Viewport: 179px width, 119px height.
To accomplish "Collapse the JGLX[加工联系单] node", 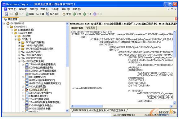I will point(20,62).
